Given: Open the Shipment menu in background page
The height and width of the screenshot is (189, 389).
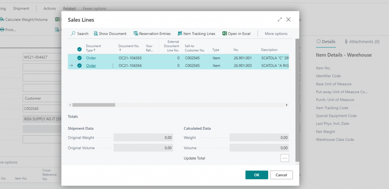Looking at the screenshot, I should pos(21,8).
